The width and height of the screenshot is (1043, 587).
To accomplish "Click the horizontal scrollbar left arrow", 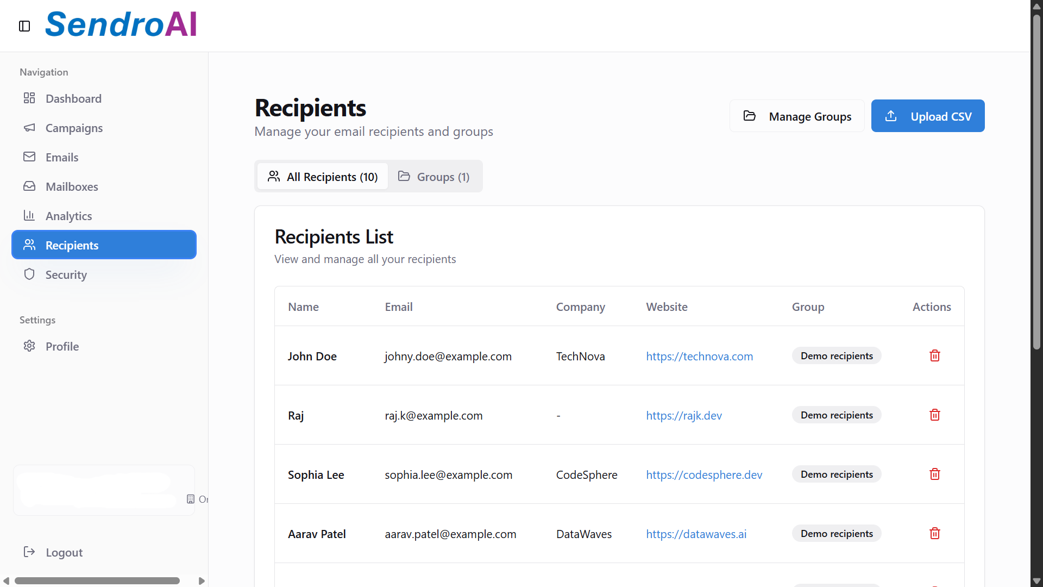I will [7, 580].
